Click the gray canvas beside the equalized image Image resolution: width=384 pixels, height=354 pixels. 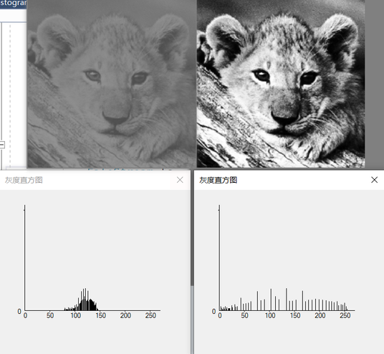tap(375, 84)
